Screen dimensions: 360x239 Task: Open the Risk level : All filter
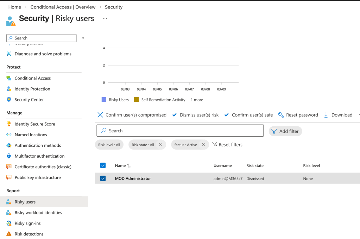[x=109, y=145]
